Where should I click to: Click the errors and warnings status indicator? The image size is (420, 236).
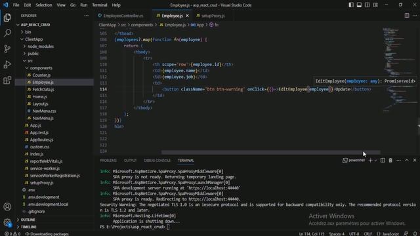click(x=12, y=234)
